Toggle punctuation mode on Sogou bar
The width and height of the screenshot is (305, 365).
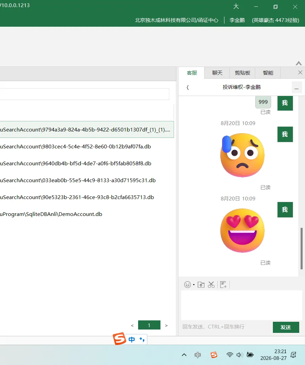point(142,340)
